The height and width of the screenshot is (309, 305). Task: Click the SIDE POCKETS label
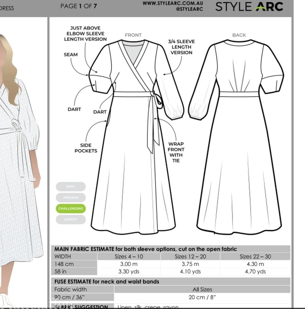point(86,148)
